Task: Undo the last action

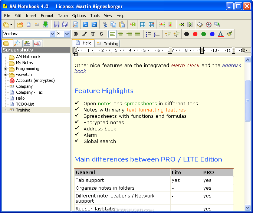Action: pyautogui.click(x=86, y=24)
